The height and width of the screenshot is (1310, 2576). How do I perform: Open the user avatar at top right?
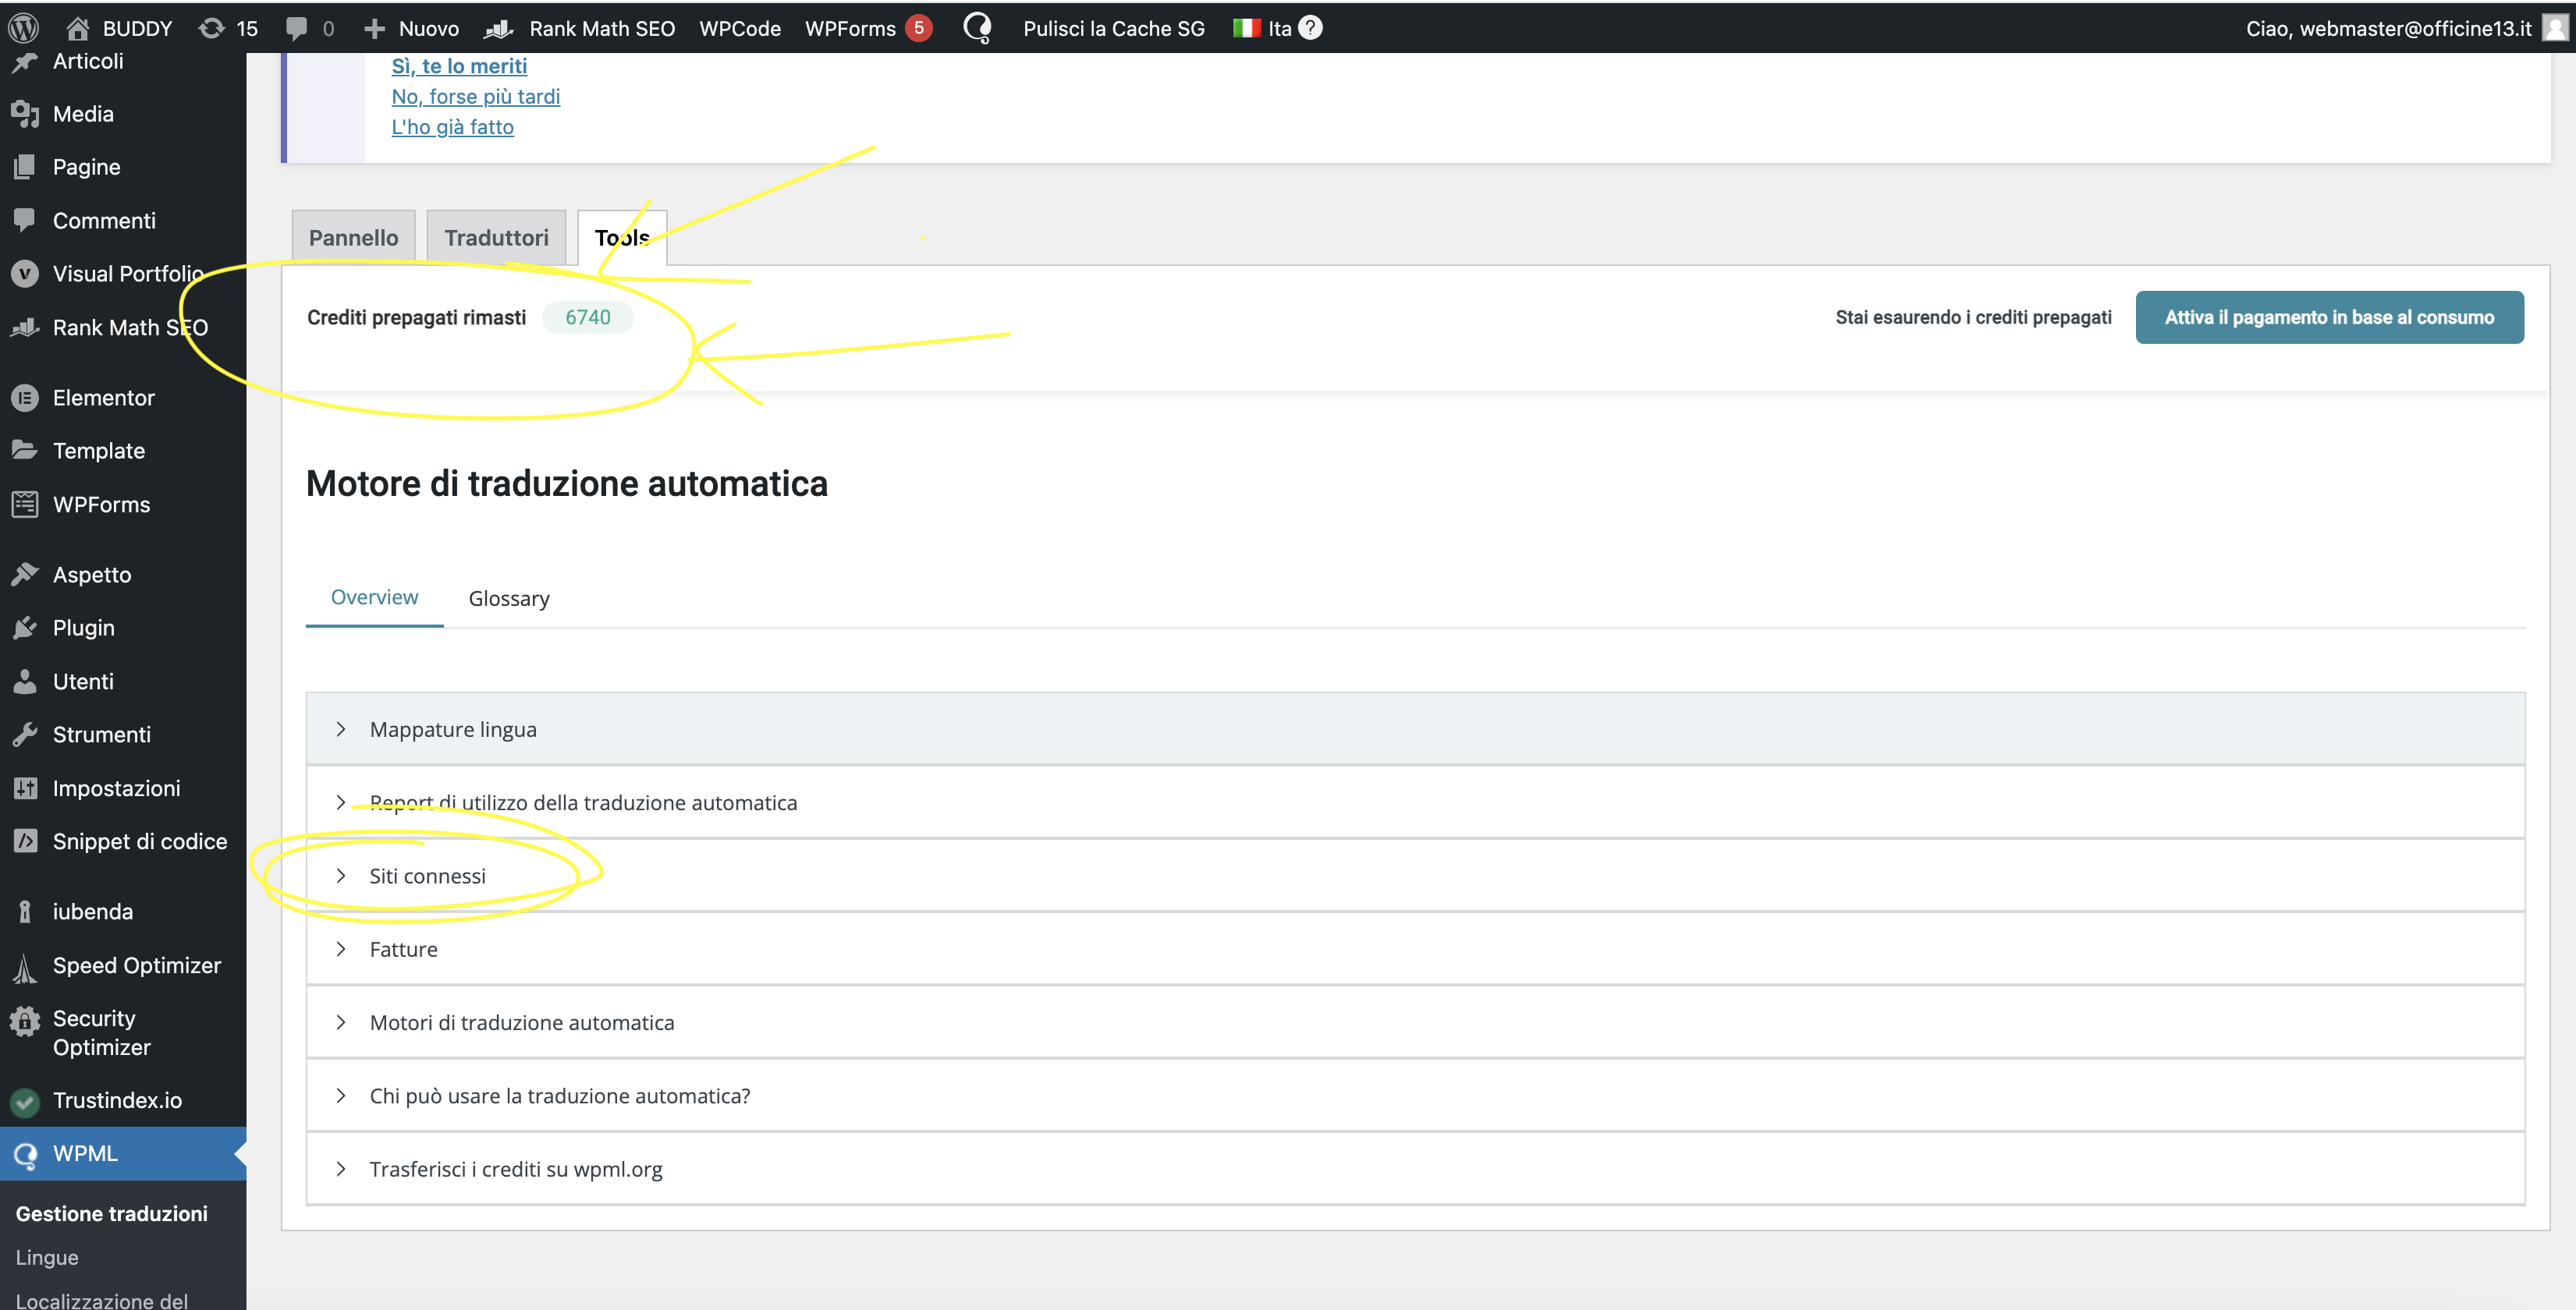[2555, 28]
